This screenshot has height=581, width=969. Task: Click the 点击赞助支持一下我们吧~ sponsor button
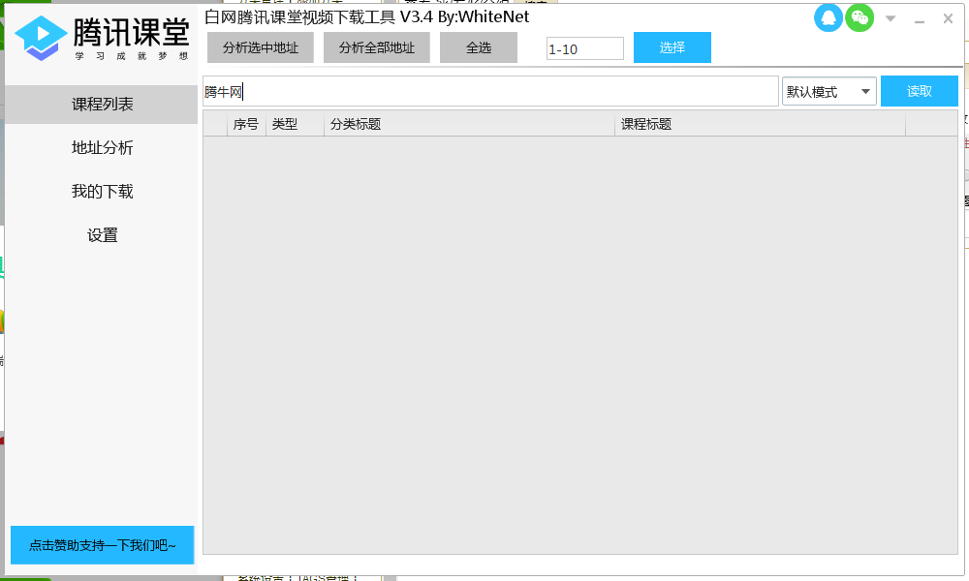coord(102,545)
